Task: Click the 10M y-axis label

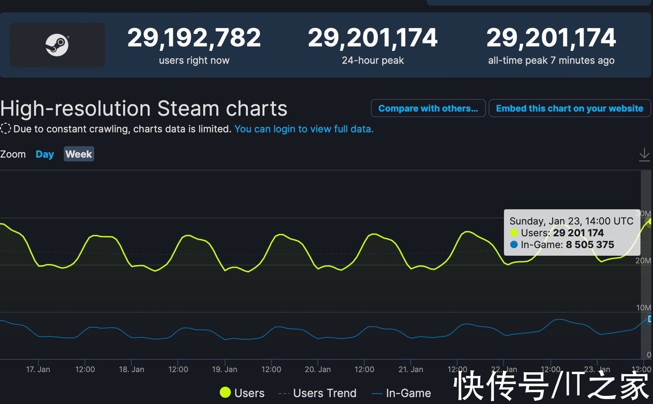Action: [x=643, y=308]
